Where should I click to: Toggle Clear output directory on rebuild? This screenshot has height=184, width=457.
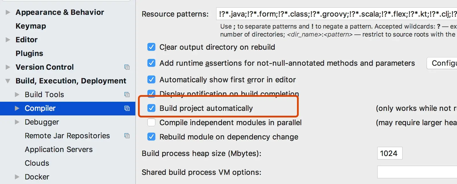[x=151, y=47]
